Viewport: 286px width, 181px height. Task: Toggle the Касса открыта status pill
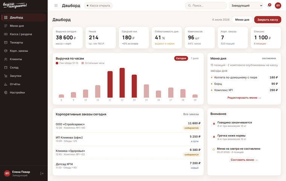pyautogui.click(x=98, y=6)
